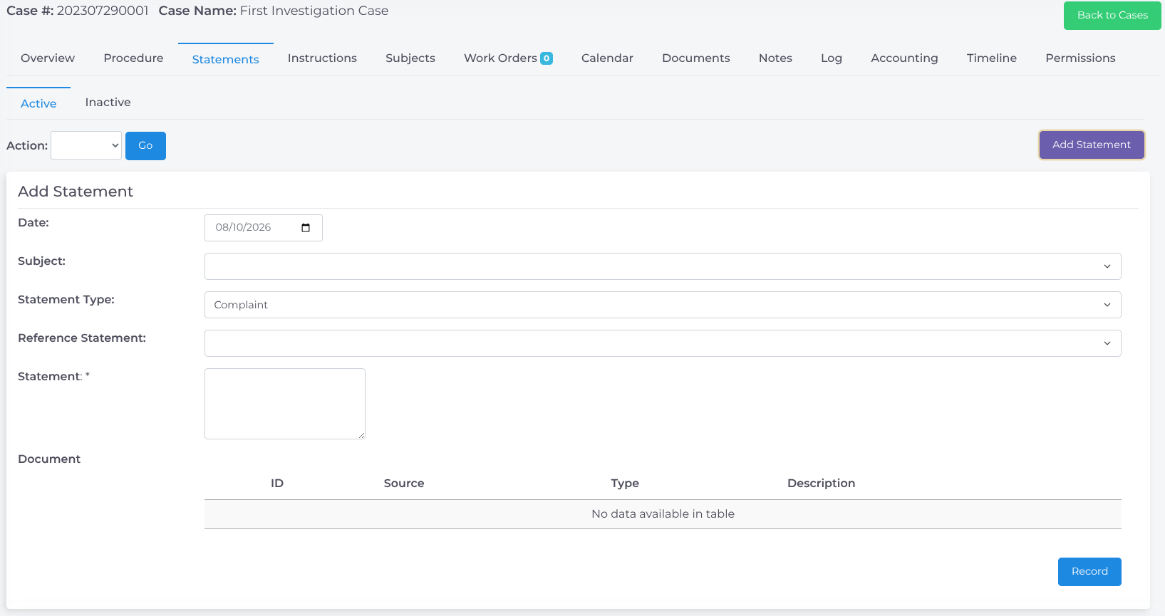
Task: Switch to the Overview tab
Action: tap(48, 58)
